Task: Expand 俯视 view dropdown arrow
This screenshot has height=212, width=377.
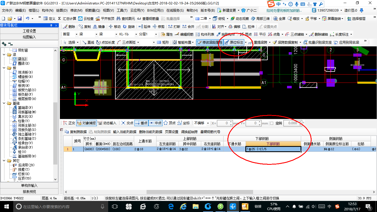Action: pos(228,19)
